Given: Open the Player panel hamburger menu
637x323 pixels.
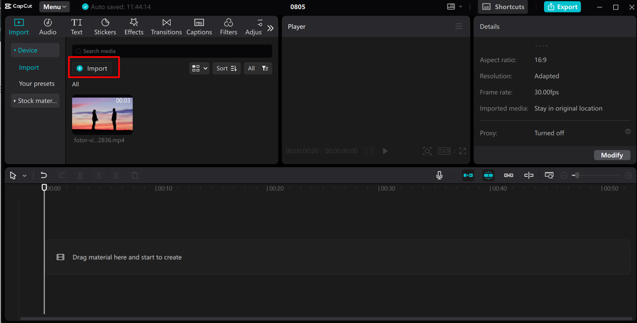Looking at the screenshot, I should pyautogui.click(x=459, y=26).
